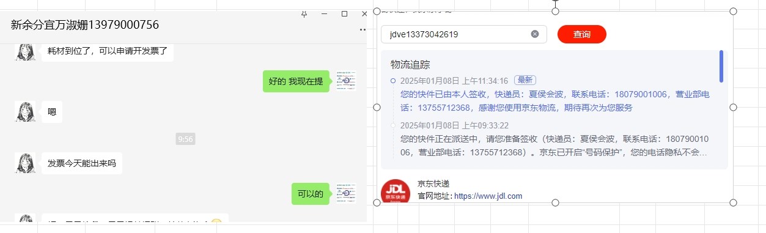
Task: Select the 最新 tag on latest update
Action: click(525, 80)
